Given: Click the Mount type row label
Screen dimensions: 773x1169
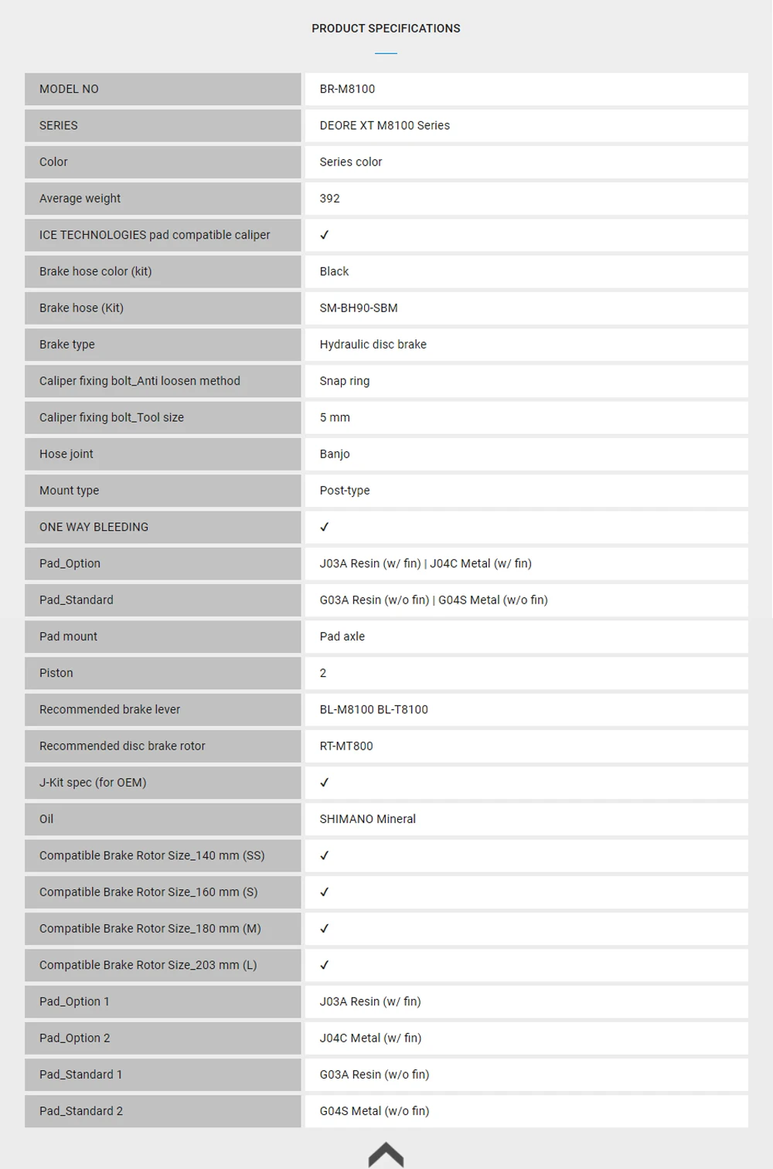Looking at the screenshot, I should 69,491.
